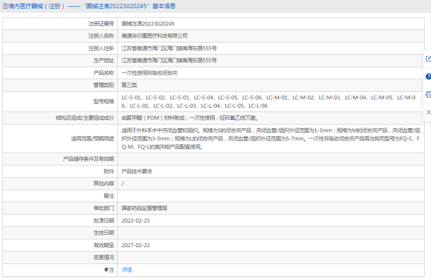This screenshot has width=431, height=279.
Task: Click approval date 2022-02-23
Action: point(136,221)
